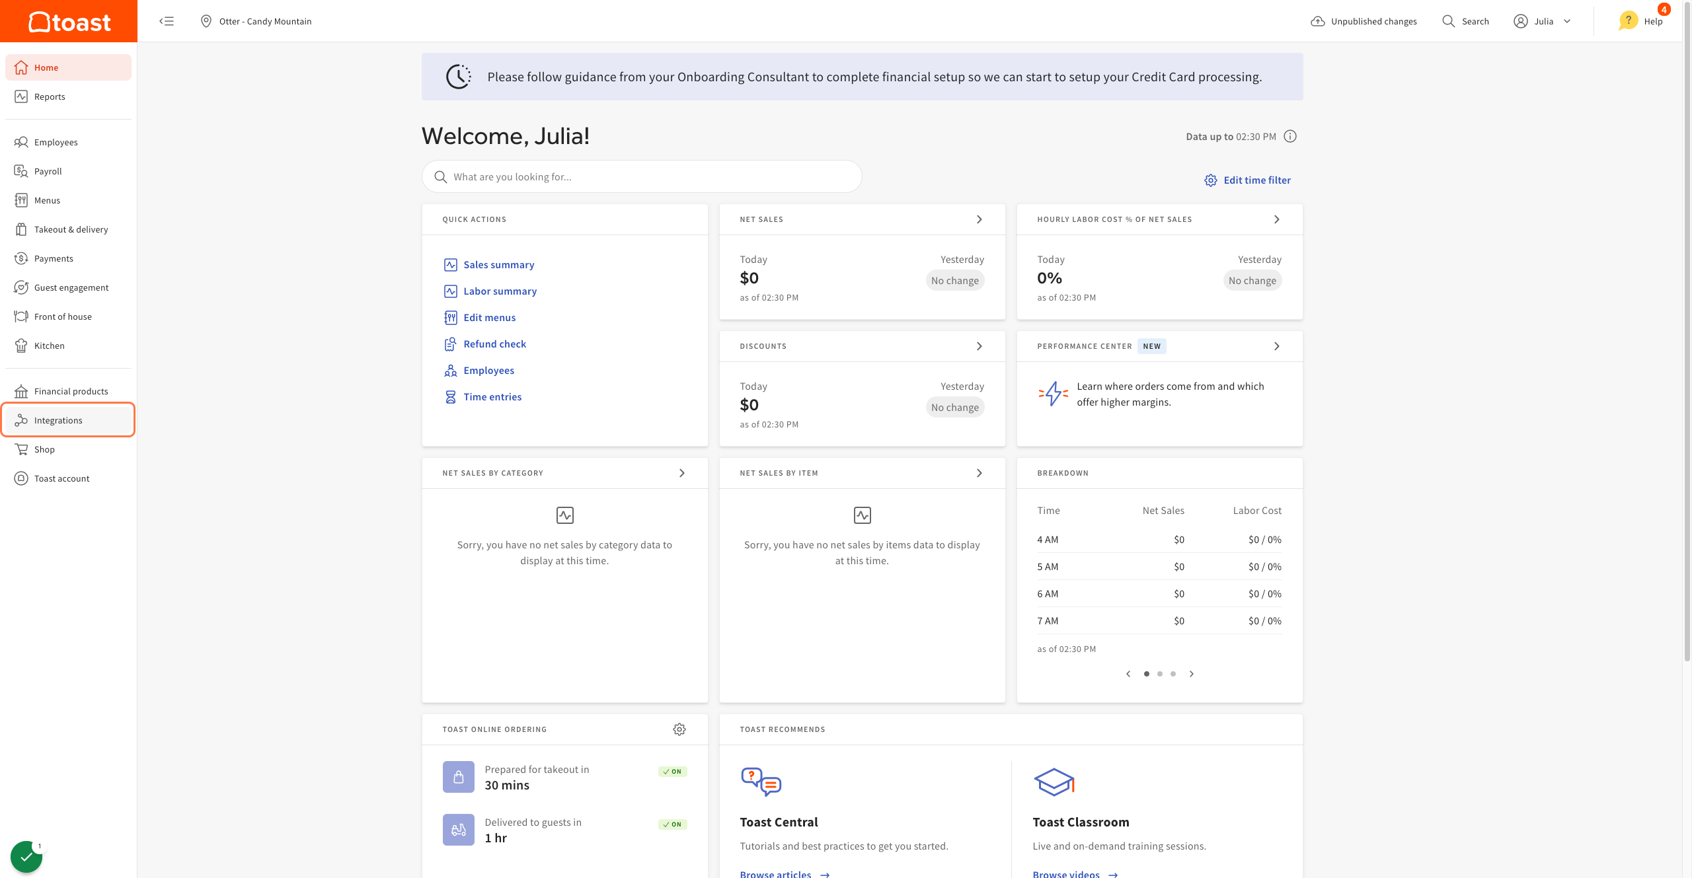Viewport: 1692px width, 878px height.
Task: Go to Payroll in the sidebar
Action: click(48, 171)
